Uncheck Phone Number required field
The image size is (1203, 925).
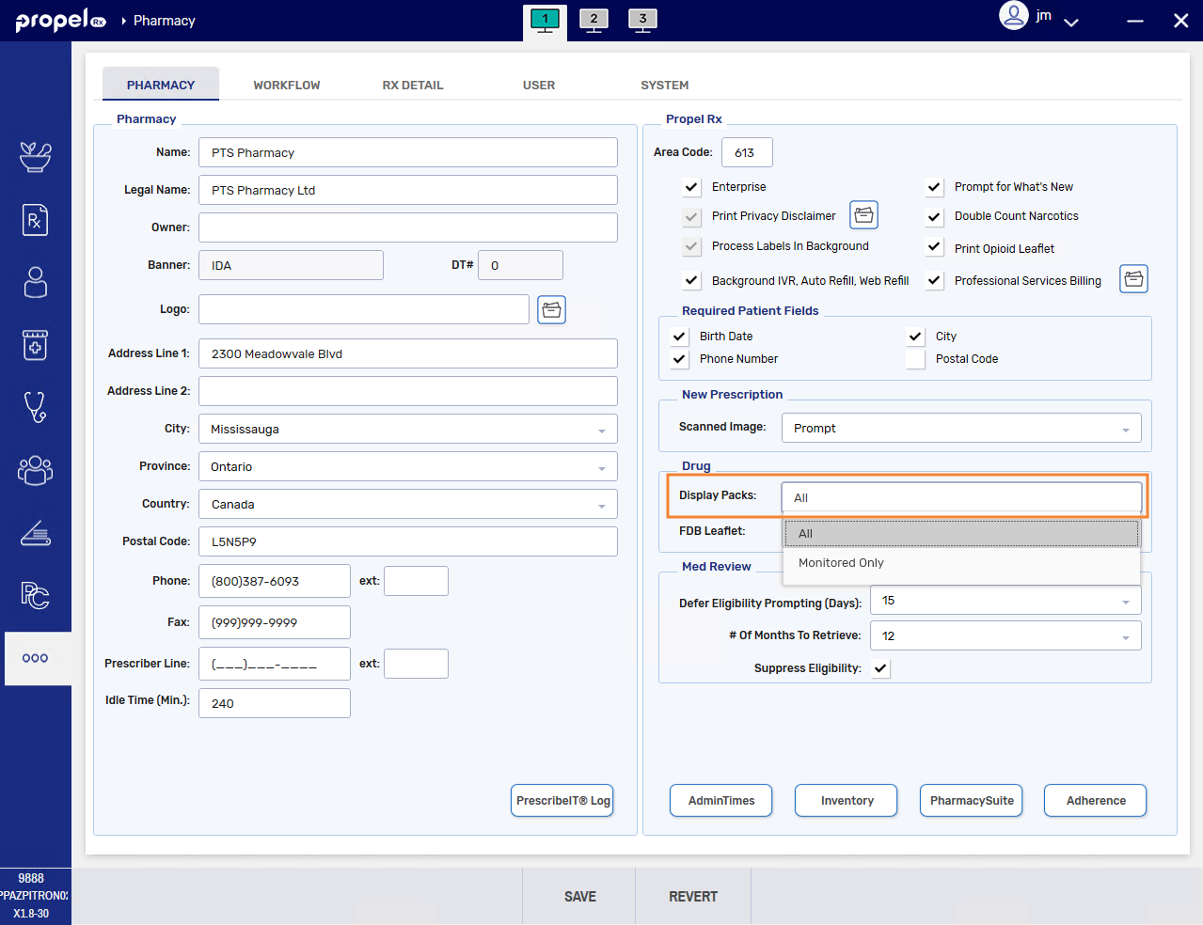click(x=680, y=359)
